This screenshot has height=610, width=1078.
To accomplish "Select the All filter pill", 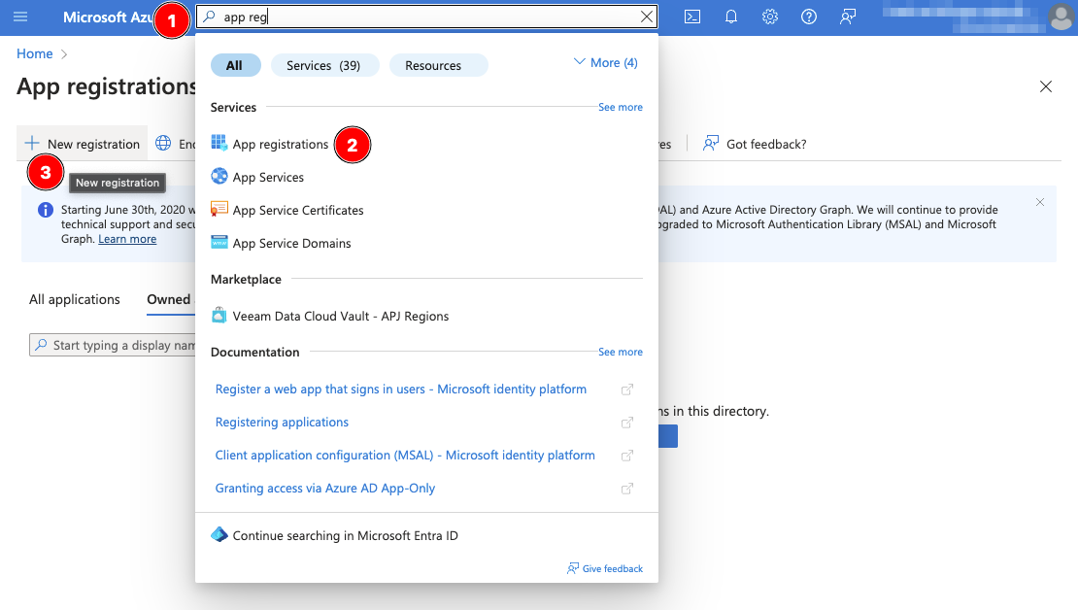I will point(235,65).
